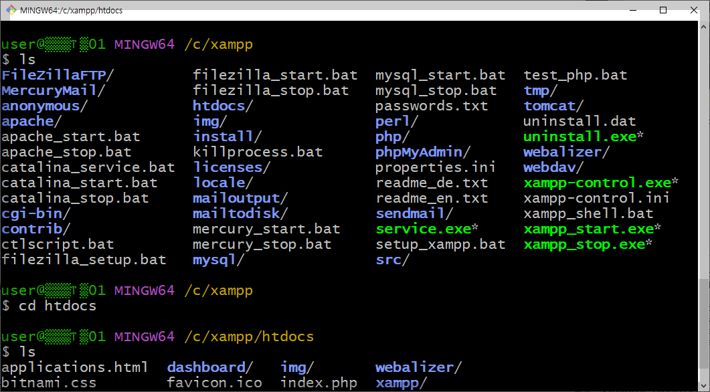Click uninstall.exe executable name
The width and height of the screenshot is (710, 392).
(x=580, y=136)
